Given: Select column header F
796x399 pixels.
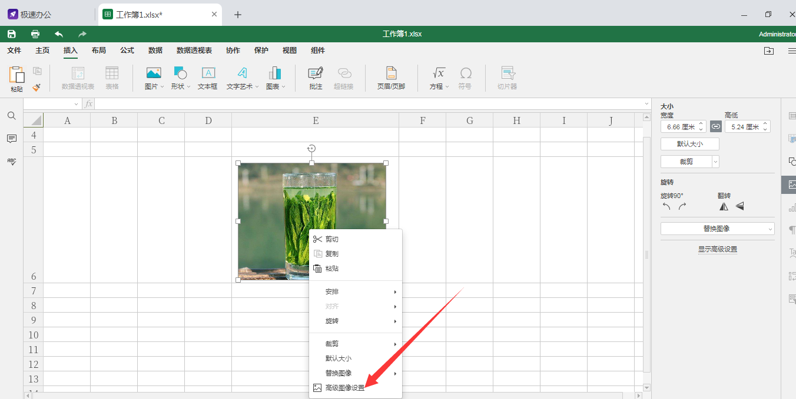Looking at the screenshot, I should click(x=423, y=120).
